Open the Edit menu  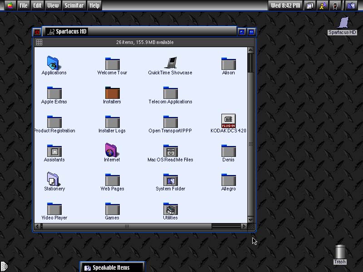(37, 5)
